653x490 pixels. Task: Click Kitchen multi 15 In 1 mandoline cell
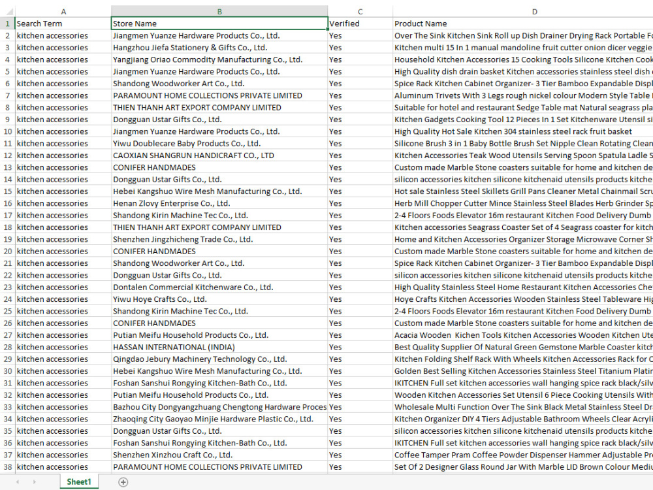(x=522, y=48)
